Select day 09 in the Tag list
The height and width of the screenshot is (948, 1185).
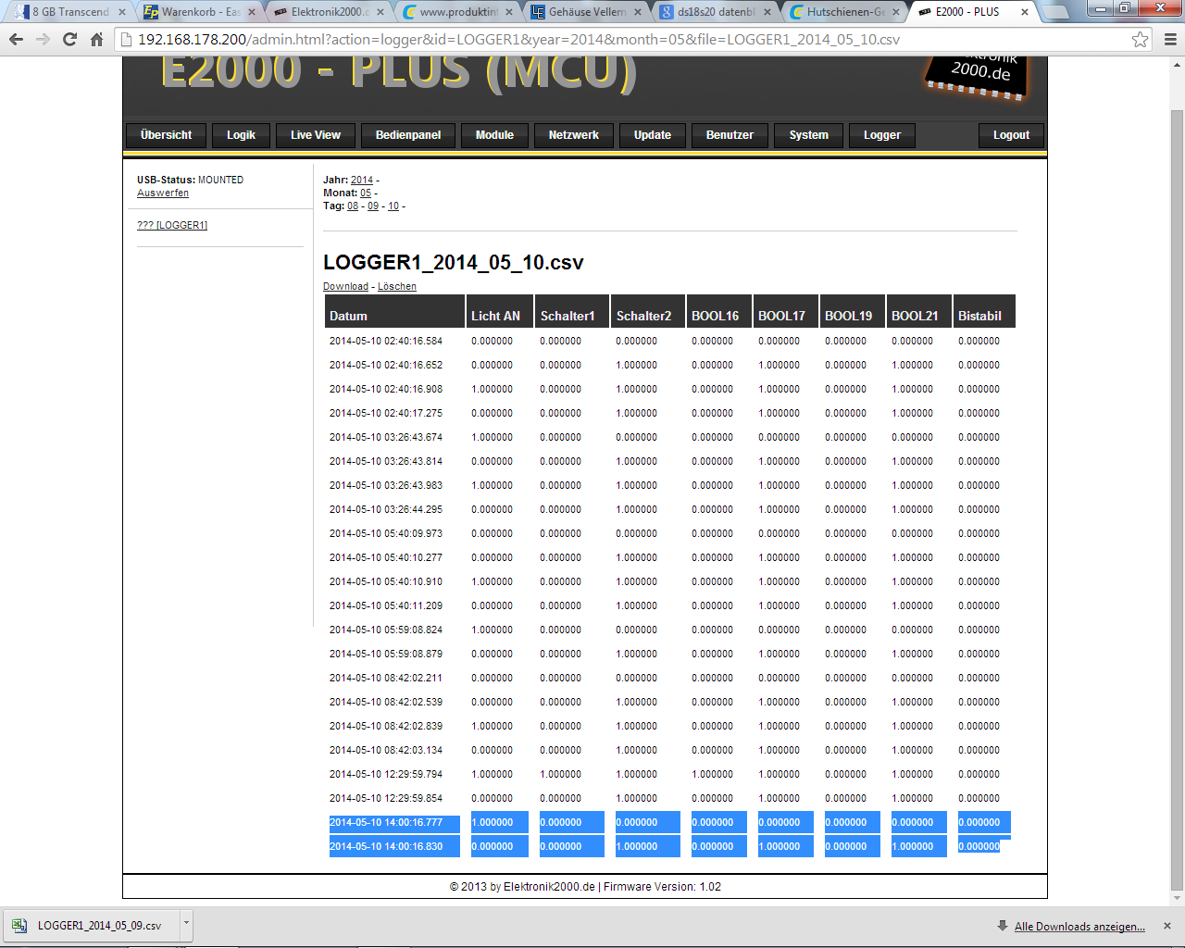373,206
